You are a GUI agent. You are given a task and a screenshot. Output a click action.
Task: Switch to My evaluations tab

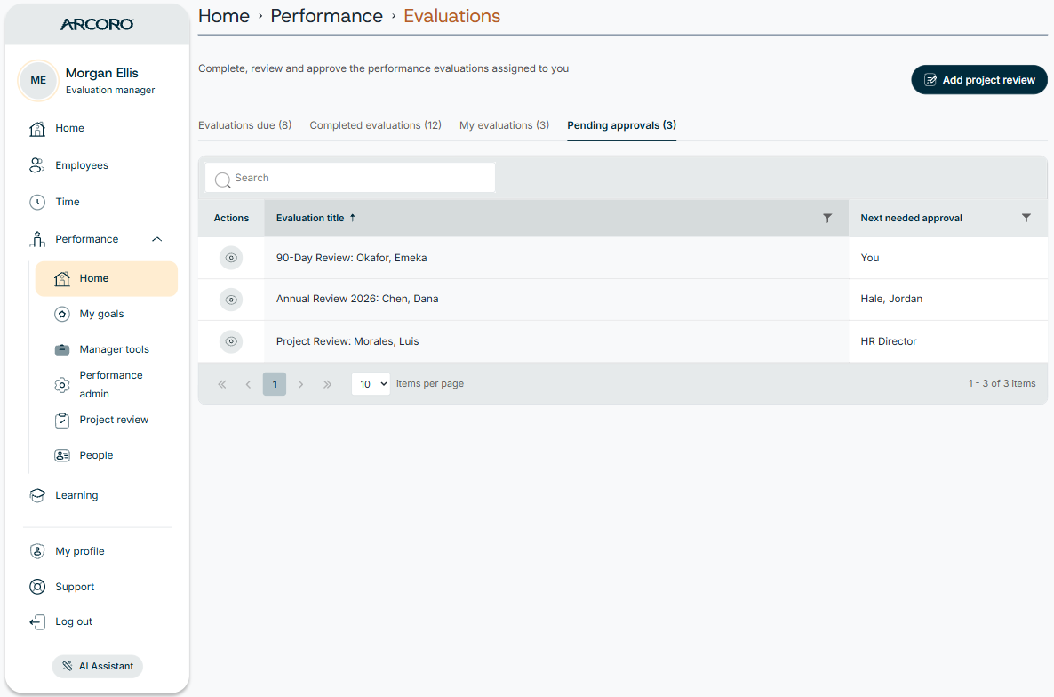[504, 125]
